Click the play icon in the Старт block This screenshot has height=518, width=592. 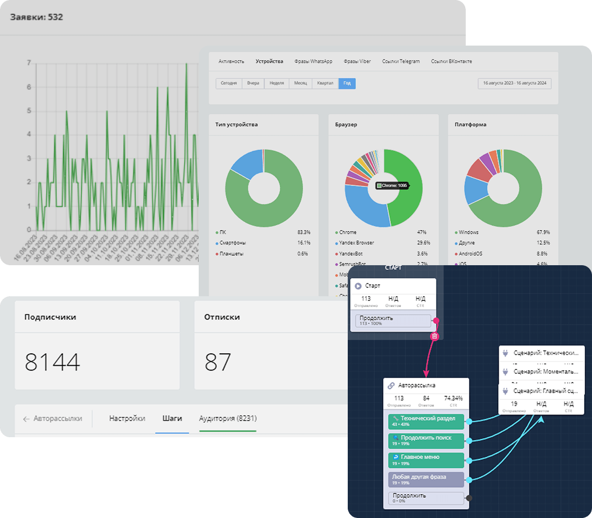click(358, 286)
